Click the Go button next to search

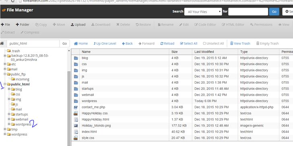click(x=274, y=12)
